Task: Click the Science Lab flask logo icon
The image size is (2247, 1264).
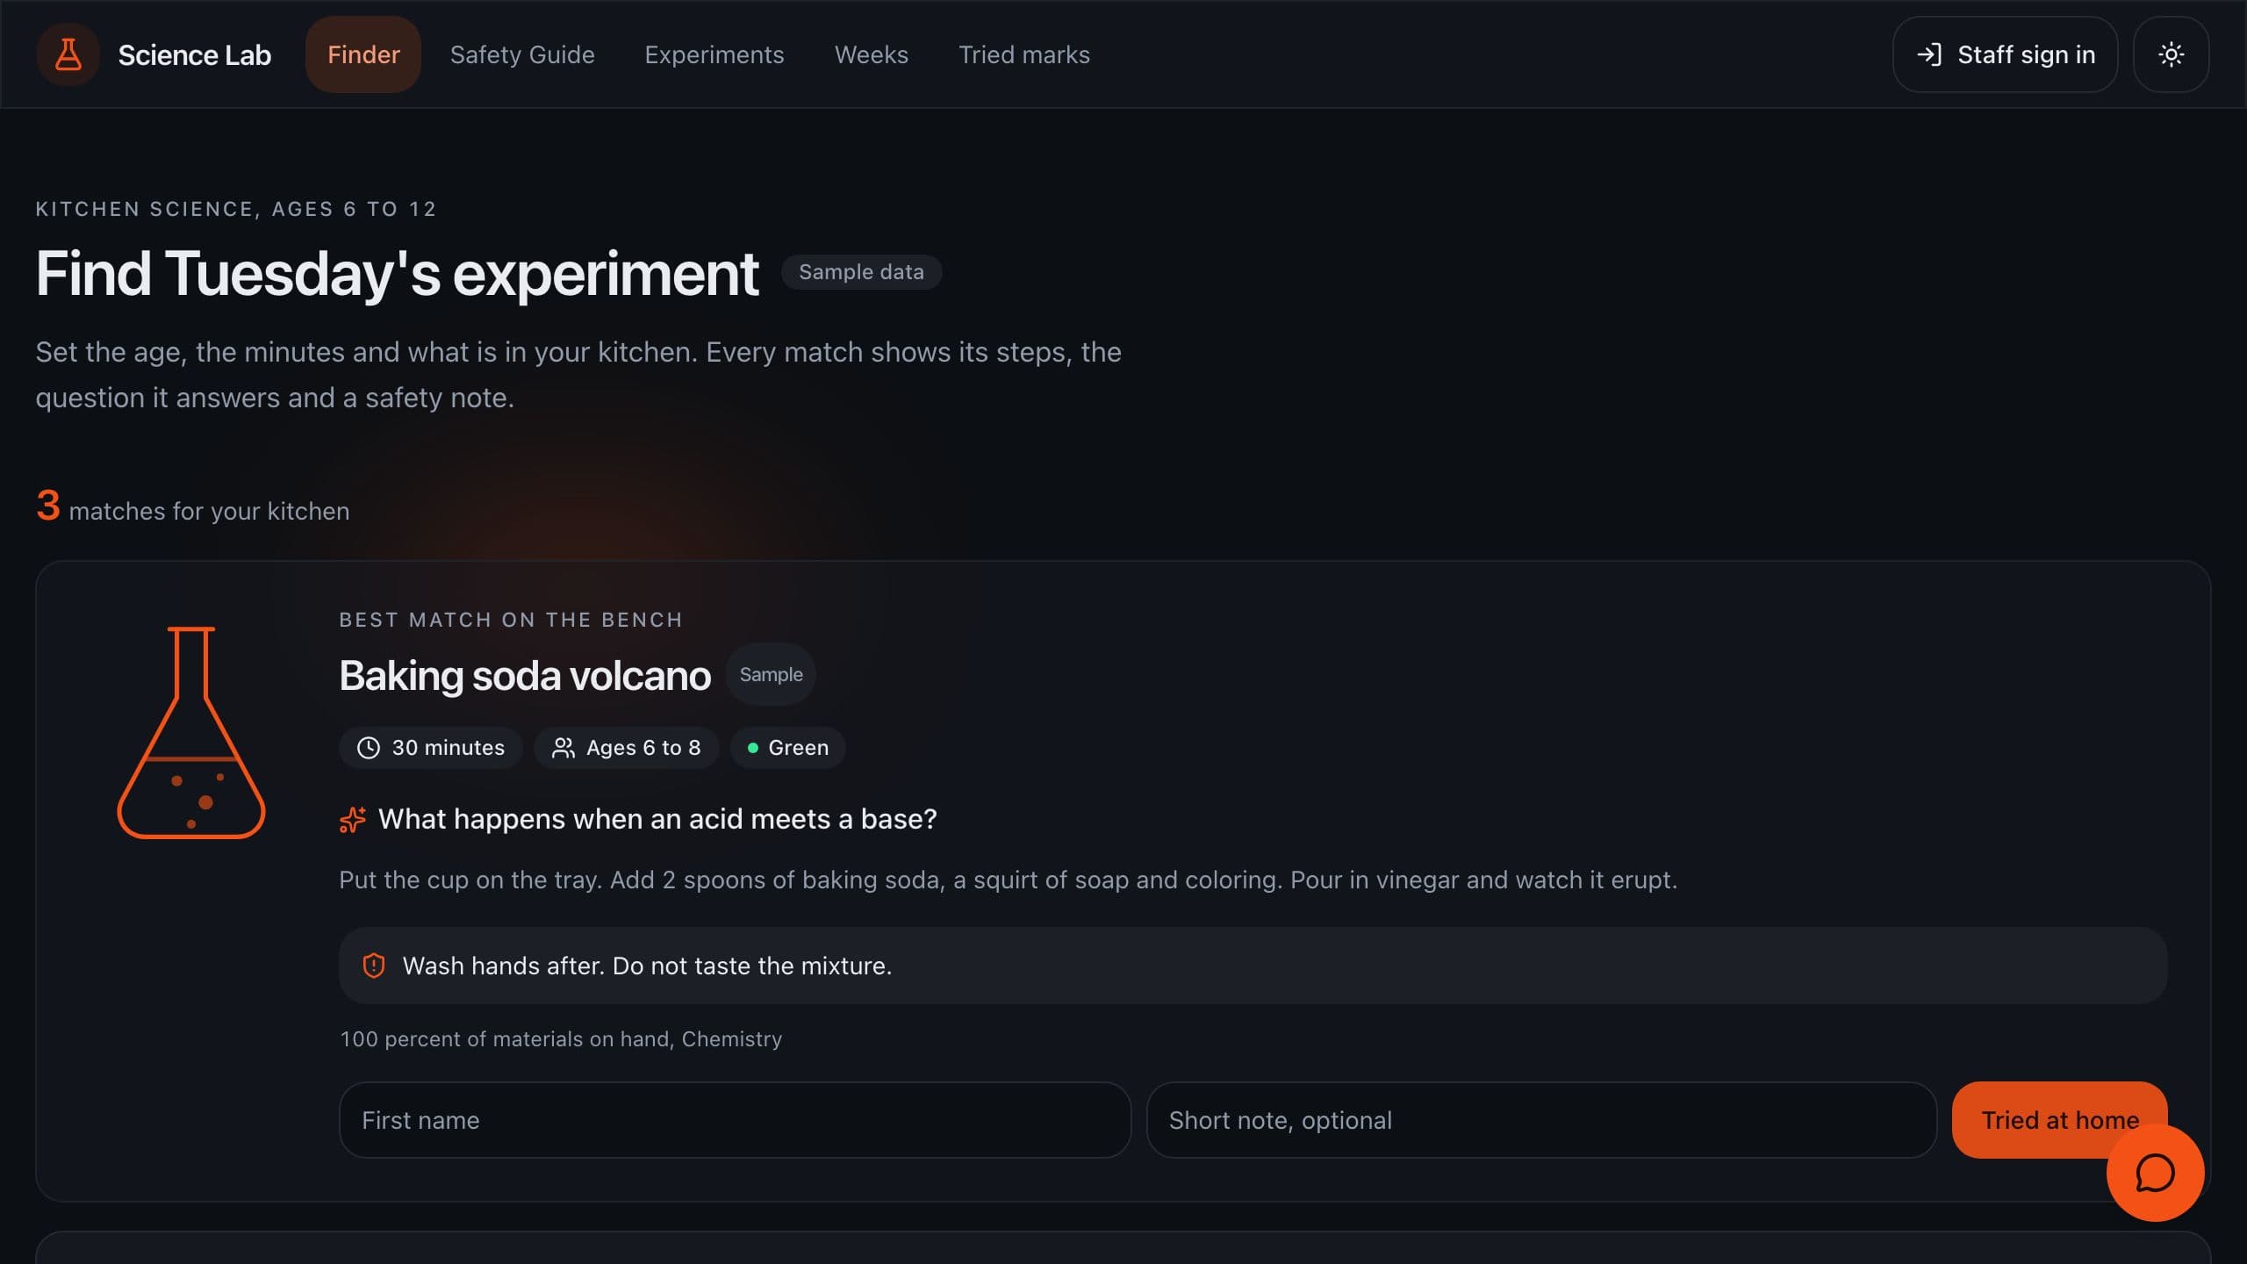Action: (x=68, y=54)
